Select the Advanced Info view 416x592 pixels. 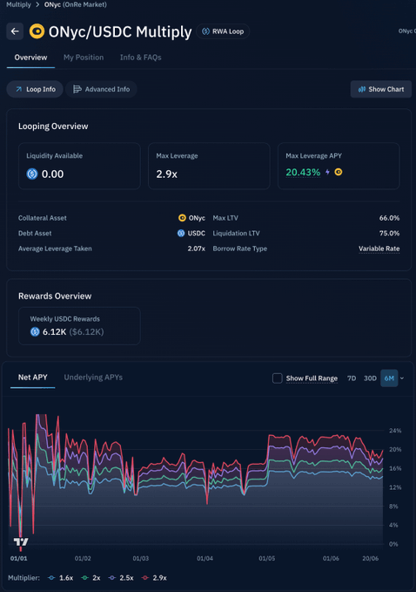point(101,89)
